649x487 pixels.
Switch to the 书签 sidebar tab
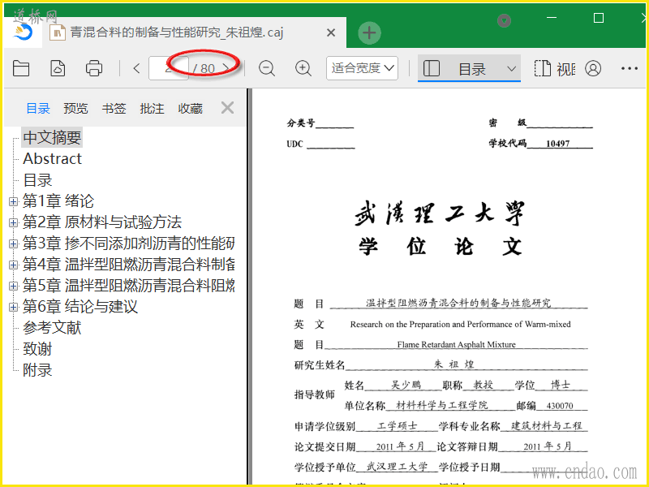(114, 109)
